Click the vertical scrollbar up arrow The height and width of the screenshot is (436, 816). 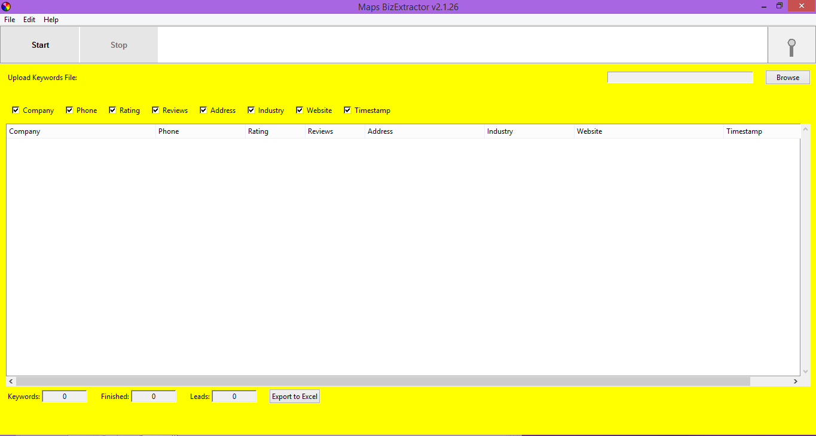coord(805,129)
